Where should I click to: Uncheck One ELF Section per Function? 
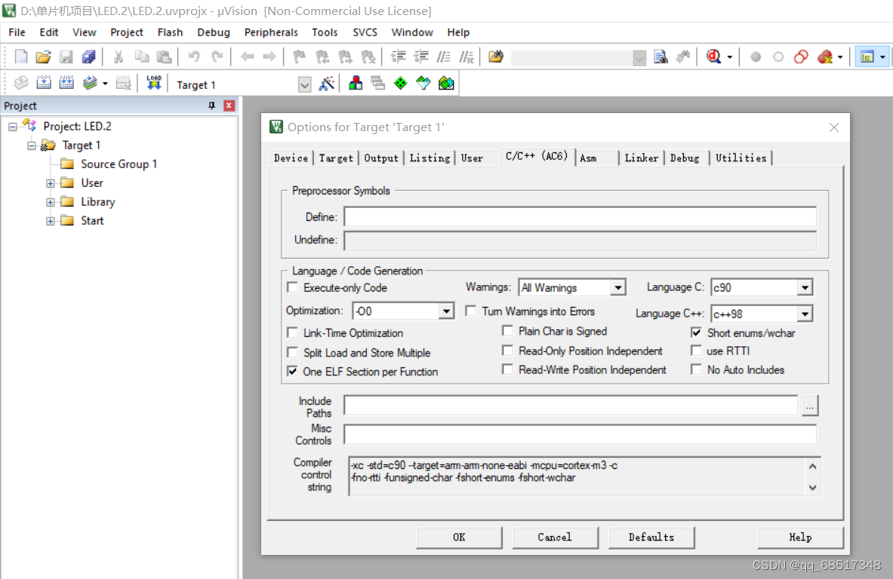point(293,372)
